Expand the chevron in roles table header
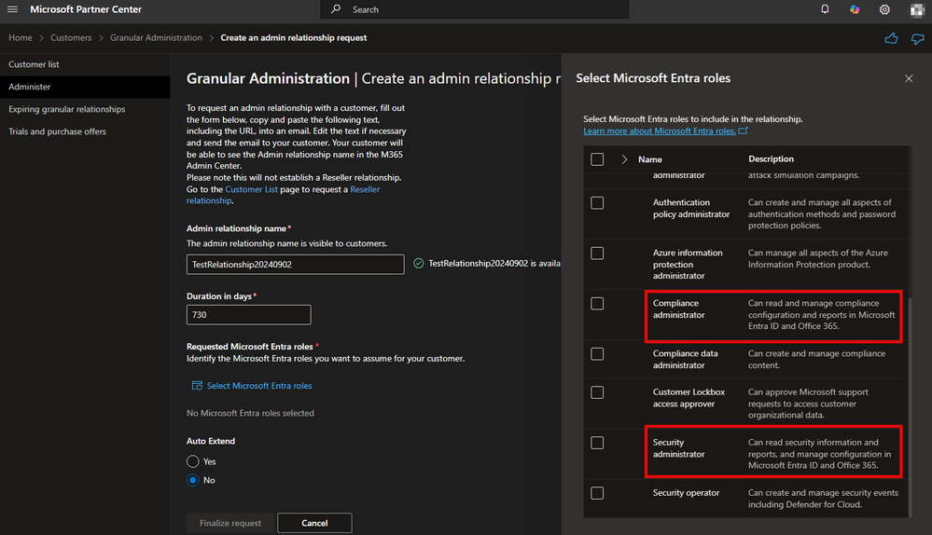The width and height of the screenshot is (932, 535). [623, 159]
